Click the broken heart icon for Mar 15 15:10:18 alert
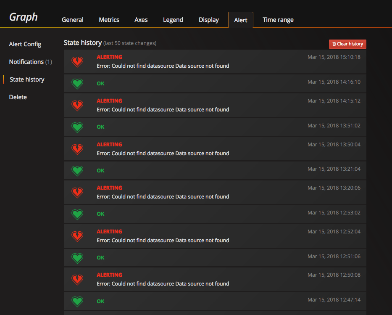The height and width of the screenshot is (315, 392). (x=77, y=61)
